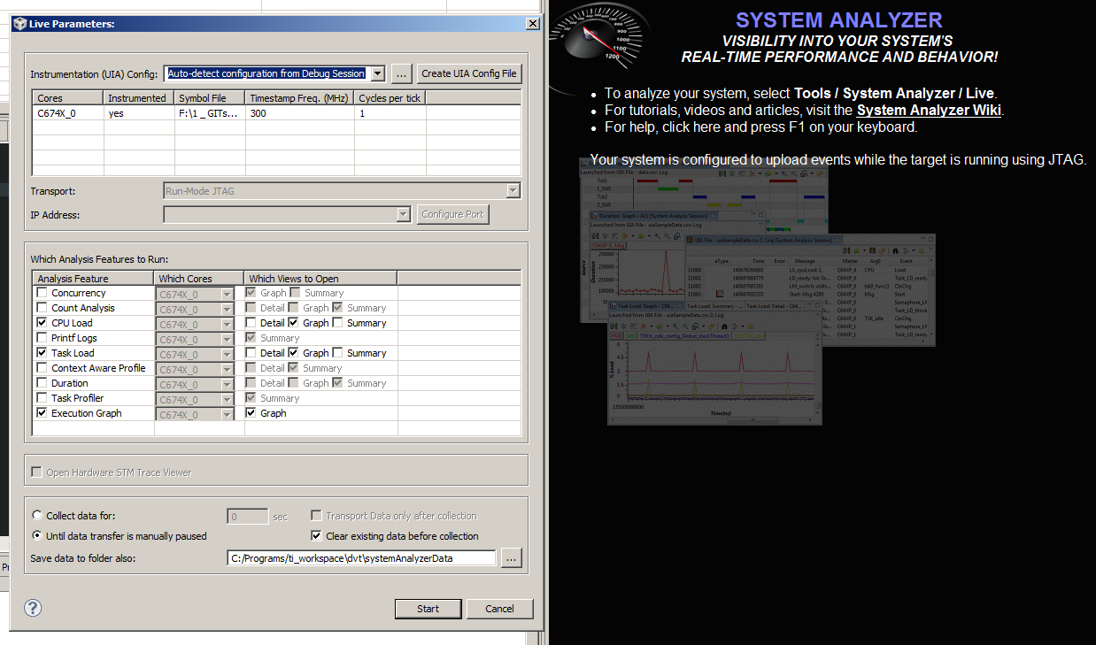The height and width of the screenshot is (645, 1096).
Task: Open the Transport Run-Mode JTAG dropdown
Action: 513,190
